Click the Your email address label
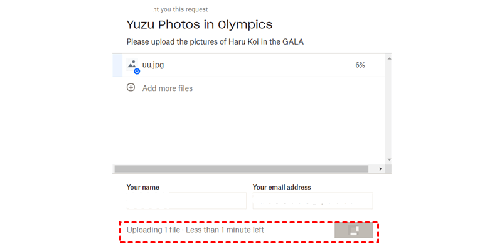502x251 pixels. [282, 187]
